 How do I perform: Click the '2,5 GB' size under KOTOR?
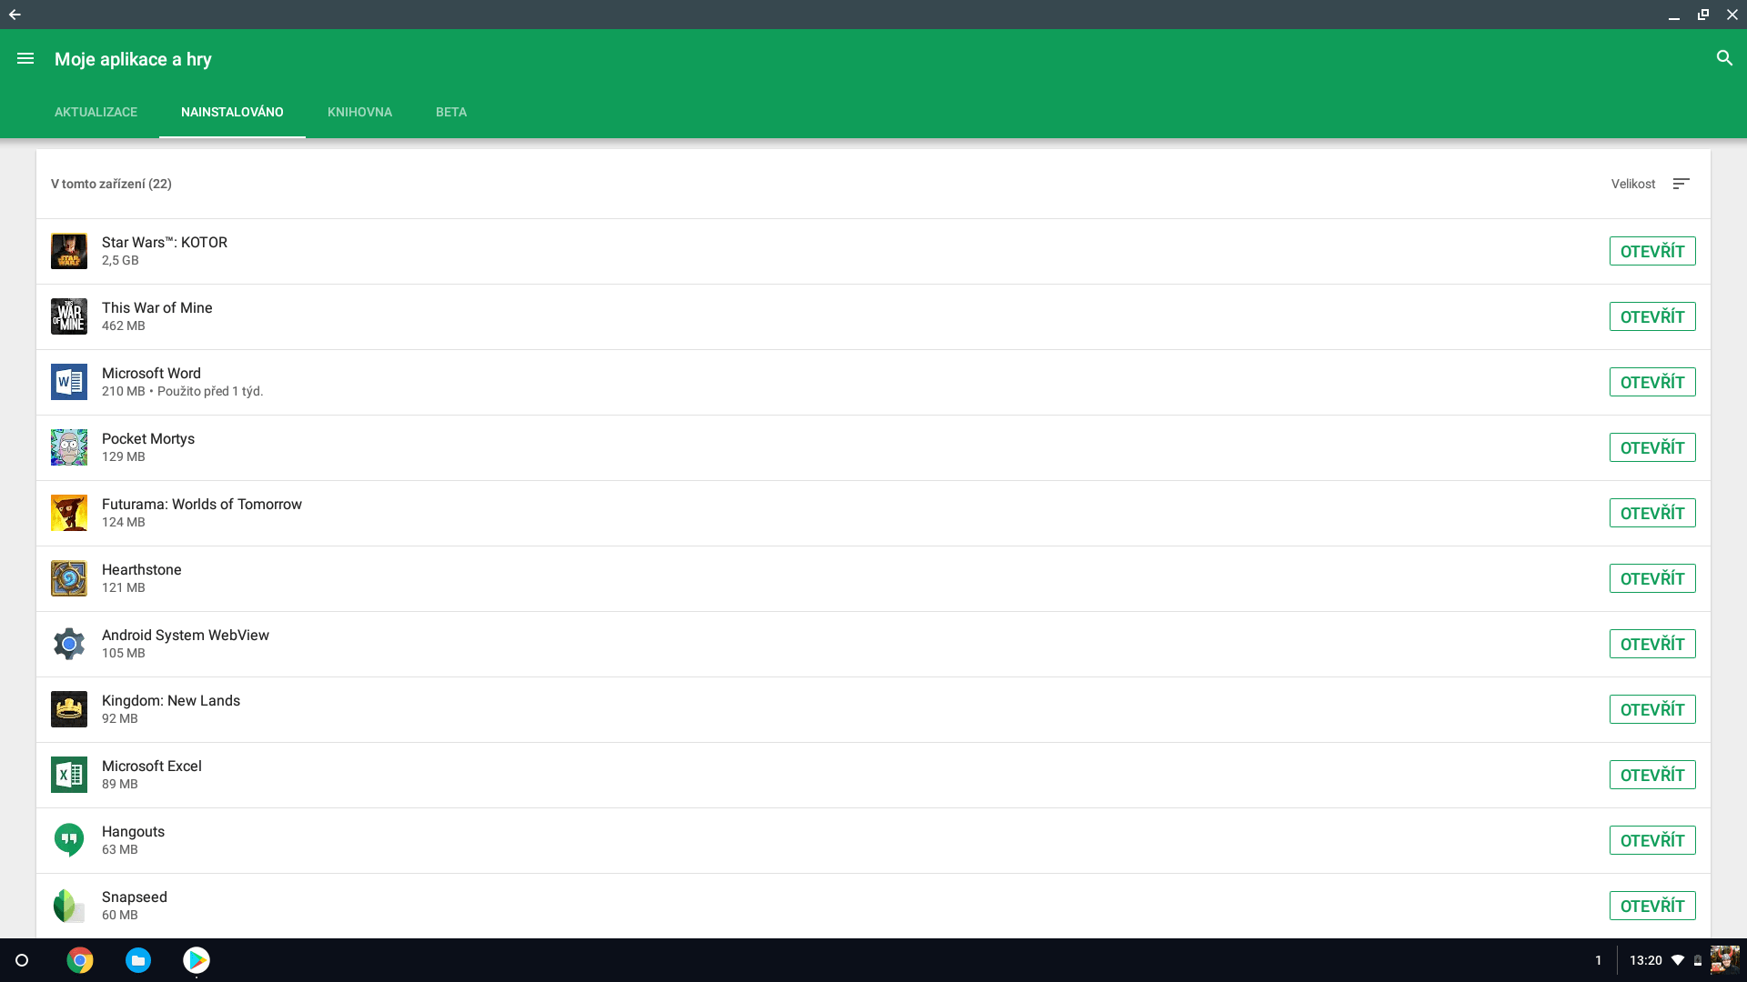click(120, 260)
